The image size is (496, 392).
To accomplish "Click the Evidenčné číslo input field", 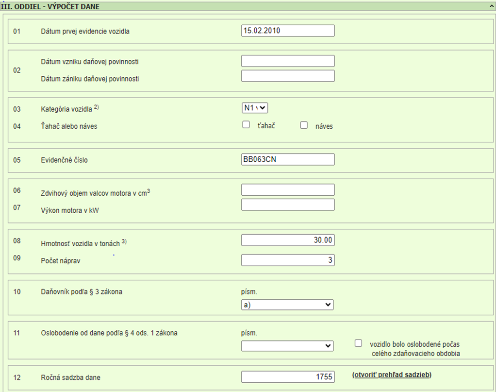I will point(288,159).
